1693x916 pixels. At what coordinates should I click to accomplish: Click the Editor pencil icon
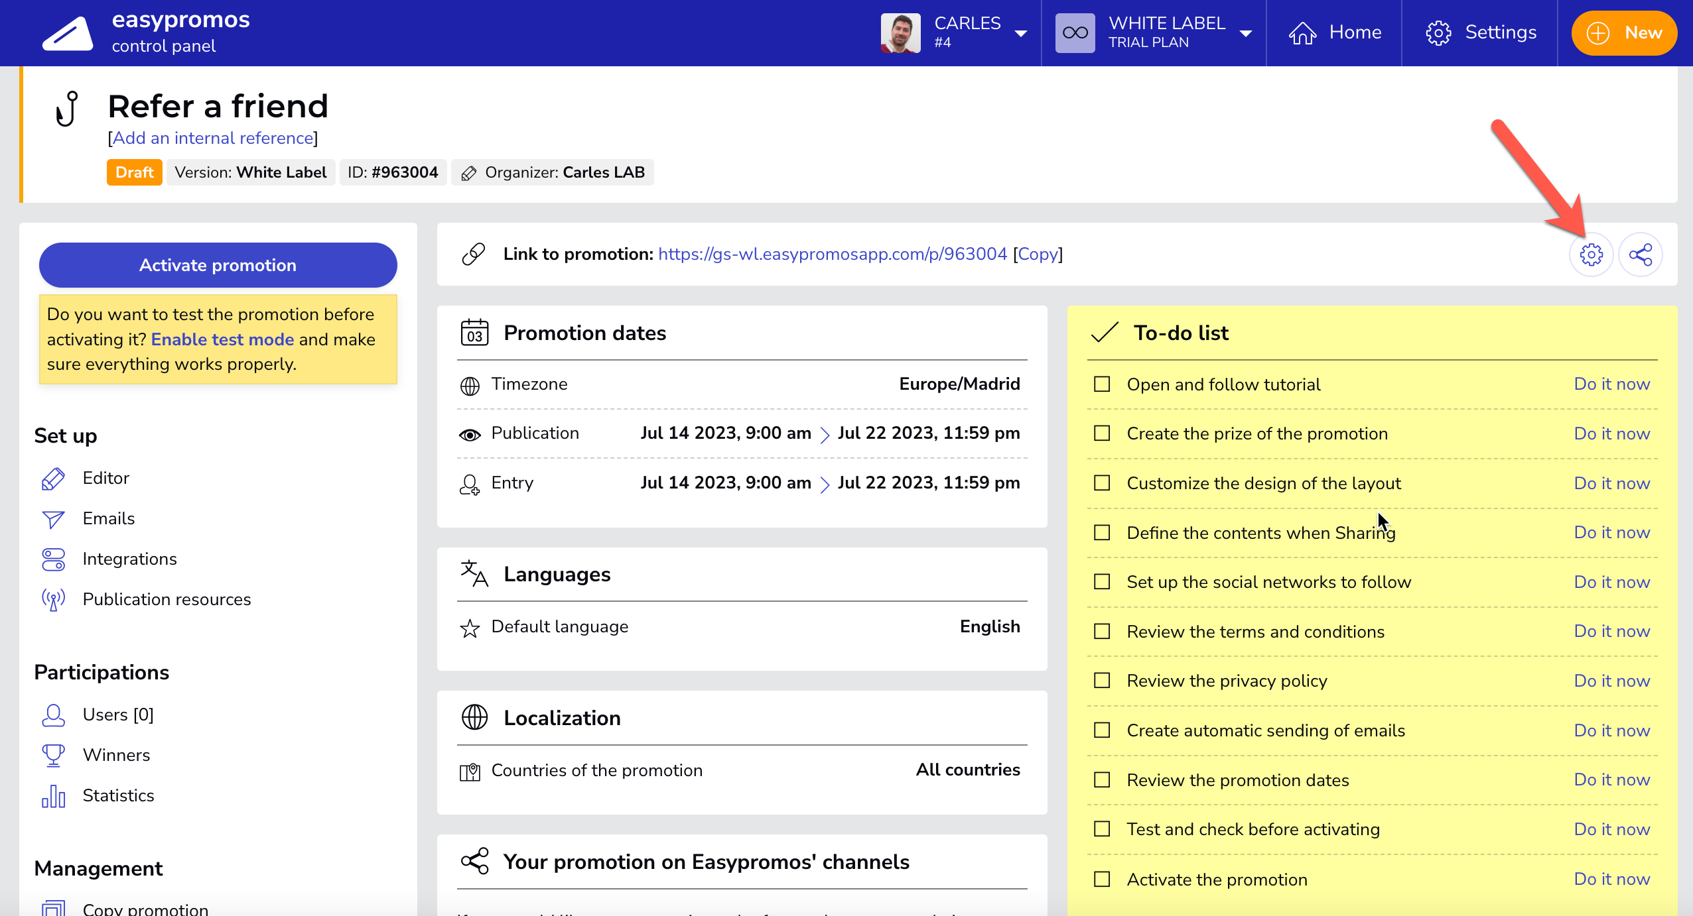pos(53,479)
